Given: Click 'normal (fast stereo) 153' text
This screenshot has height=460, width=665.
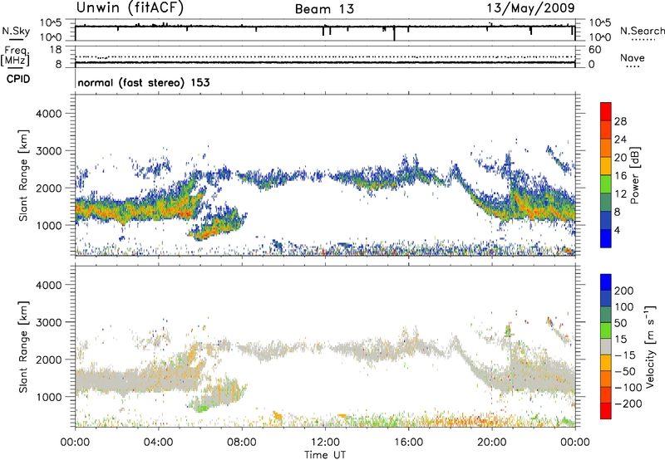Looking at the screenshot, I should 144,82.
